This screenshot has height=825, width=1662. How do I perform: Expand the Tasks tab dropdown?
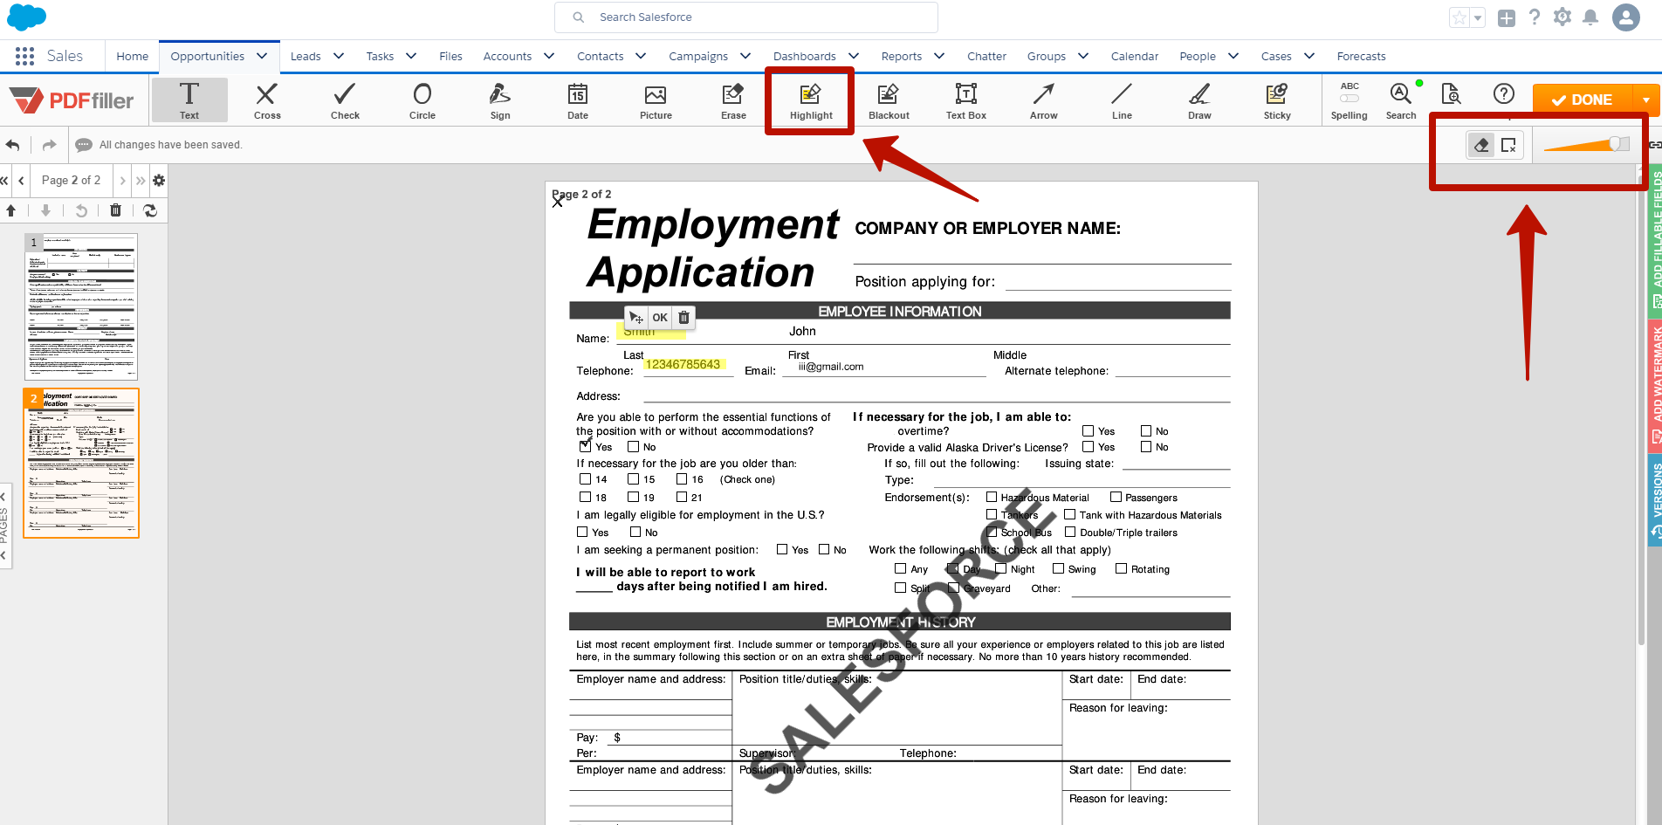(x=411, y=56)
